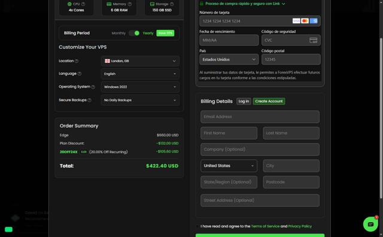Click the MM/AA expiry date field
This screenshot has height=237, width=383.
click(x=229, y=40)
